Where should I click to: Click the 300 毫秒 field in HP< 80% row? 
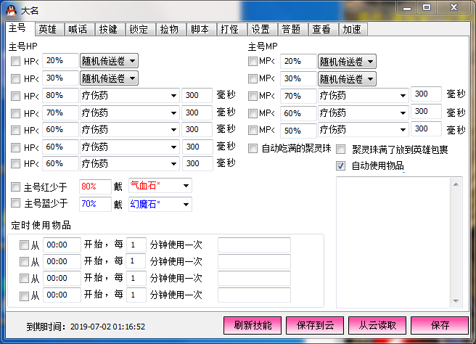point(197,95)
